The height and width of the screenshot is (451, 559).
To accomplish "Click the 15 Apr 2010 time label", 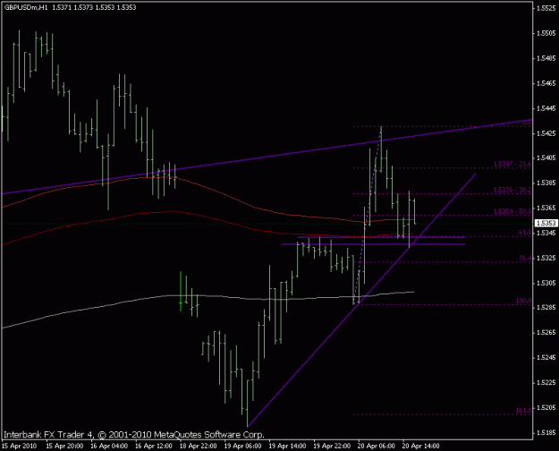I will pos(19,446).
